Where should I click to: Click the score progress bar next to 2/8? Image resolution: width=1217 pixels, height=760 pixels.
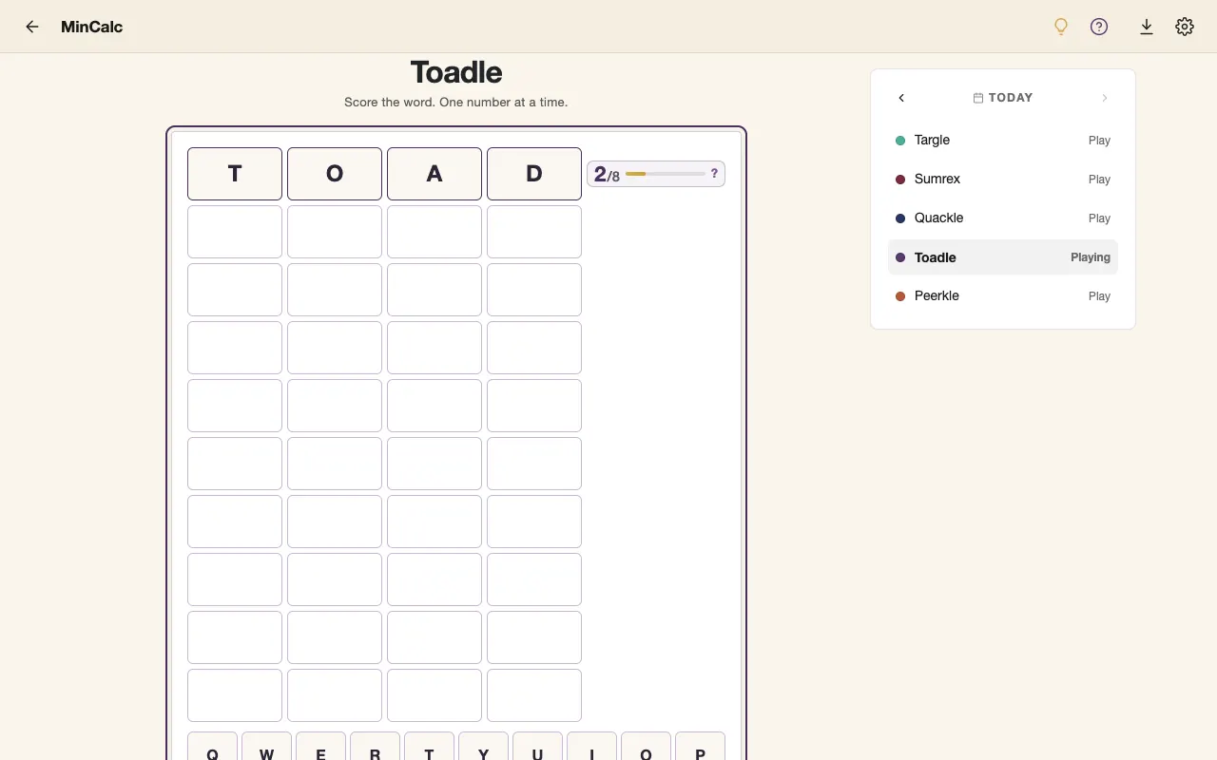coord(665,174)
